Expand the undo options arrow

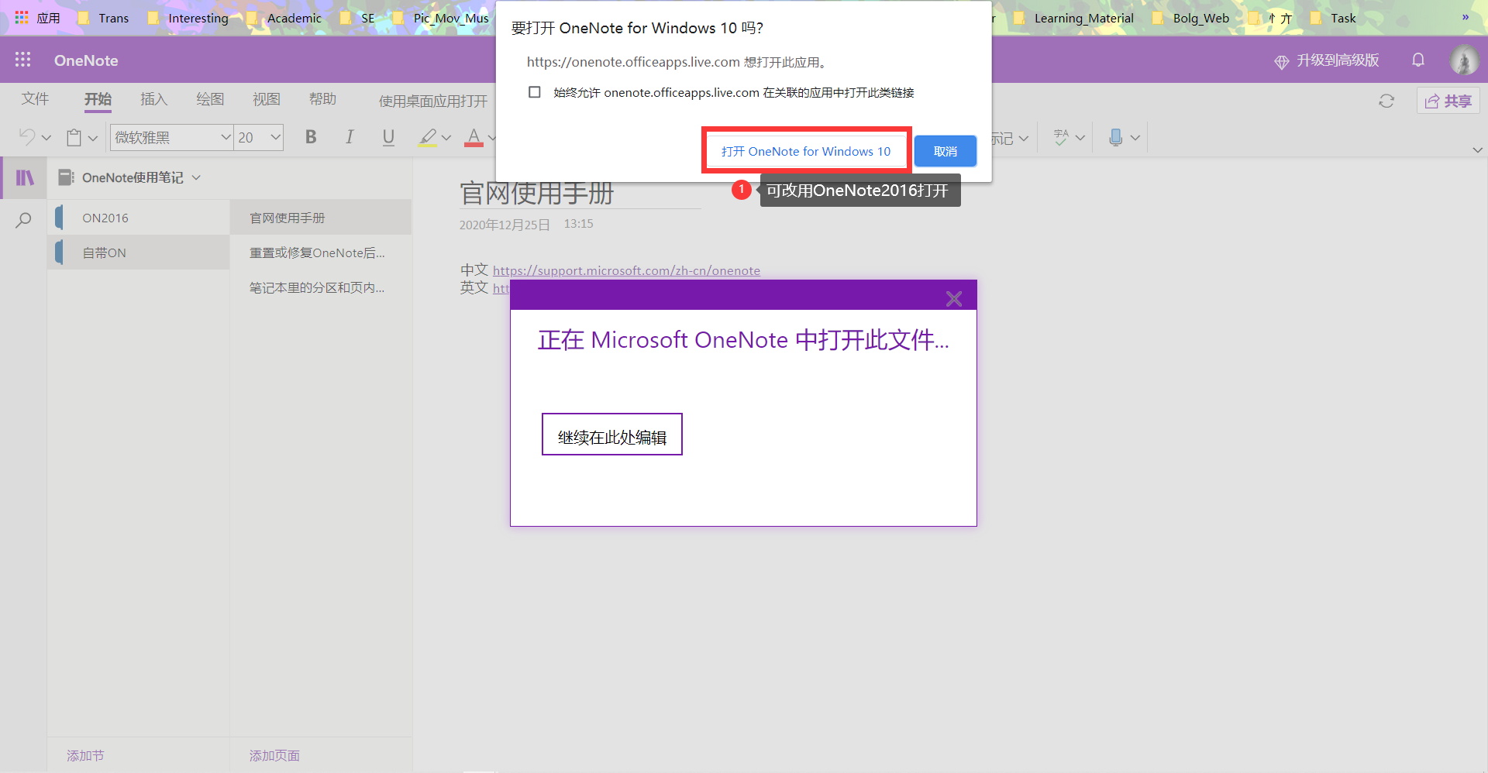[46, 138]
